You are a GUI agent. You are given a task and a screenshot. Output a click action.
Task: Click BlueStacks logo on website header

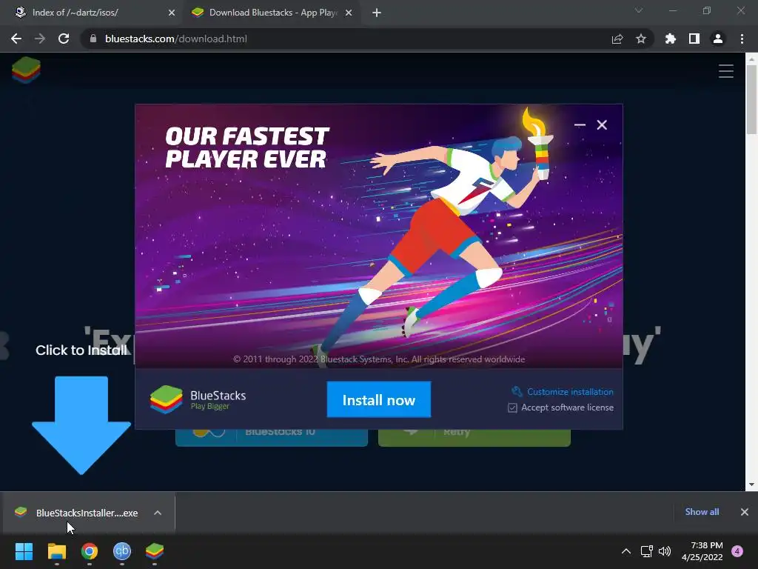point(26,70)
